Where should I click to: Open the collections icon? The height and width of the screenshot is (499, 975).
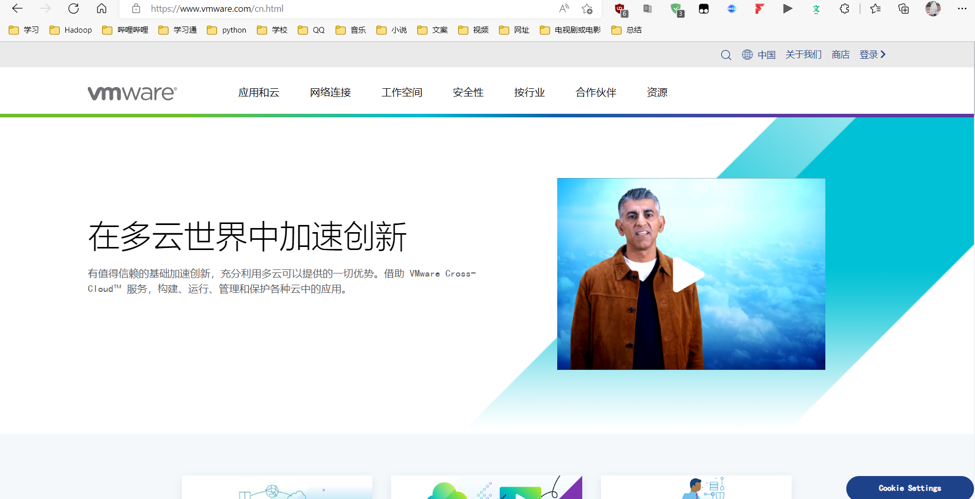[903, 9]
